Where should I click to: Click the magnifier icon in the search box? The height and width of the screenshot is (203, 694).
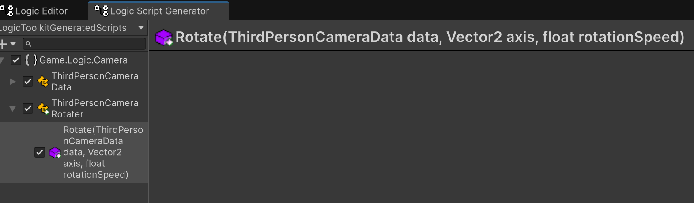pos(29,44)
